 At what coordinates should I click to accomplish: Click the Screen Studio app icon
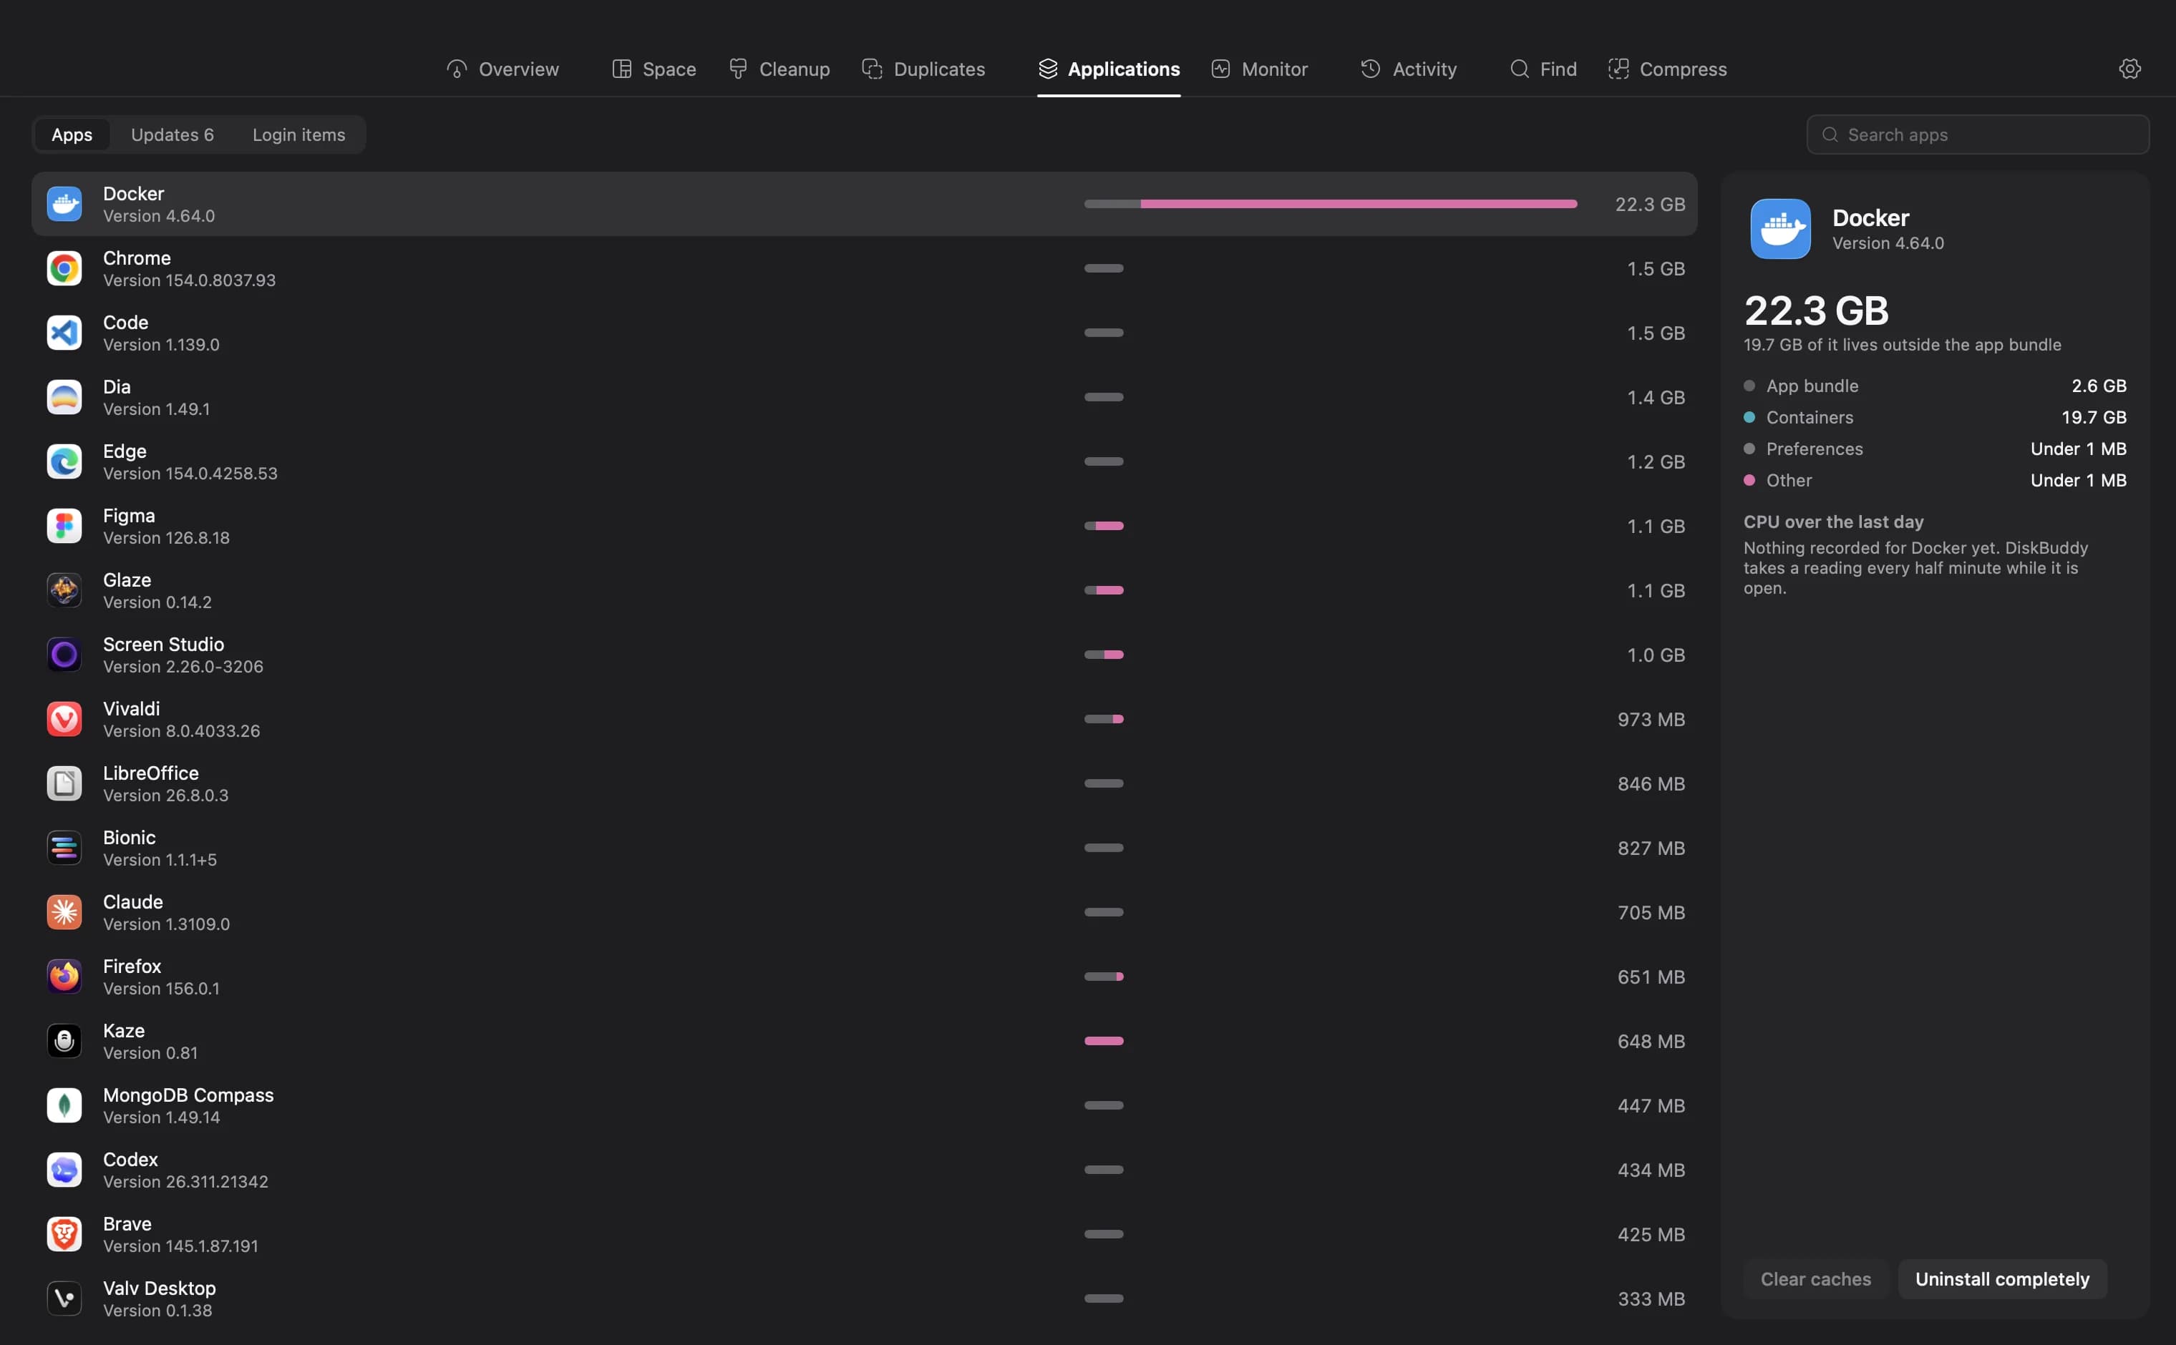point(64,655)
